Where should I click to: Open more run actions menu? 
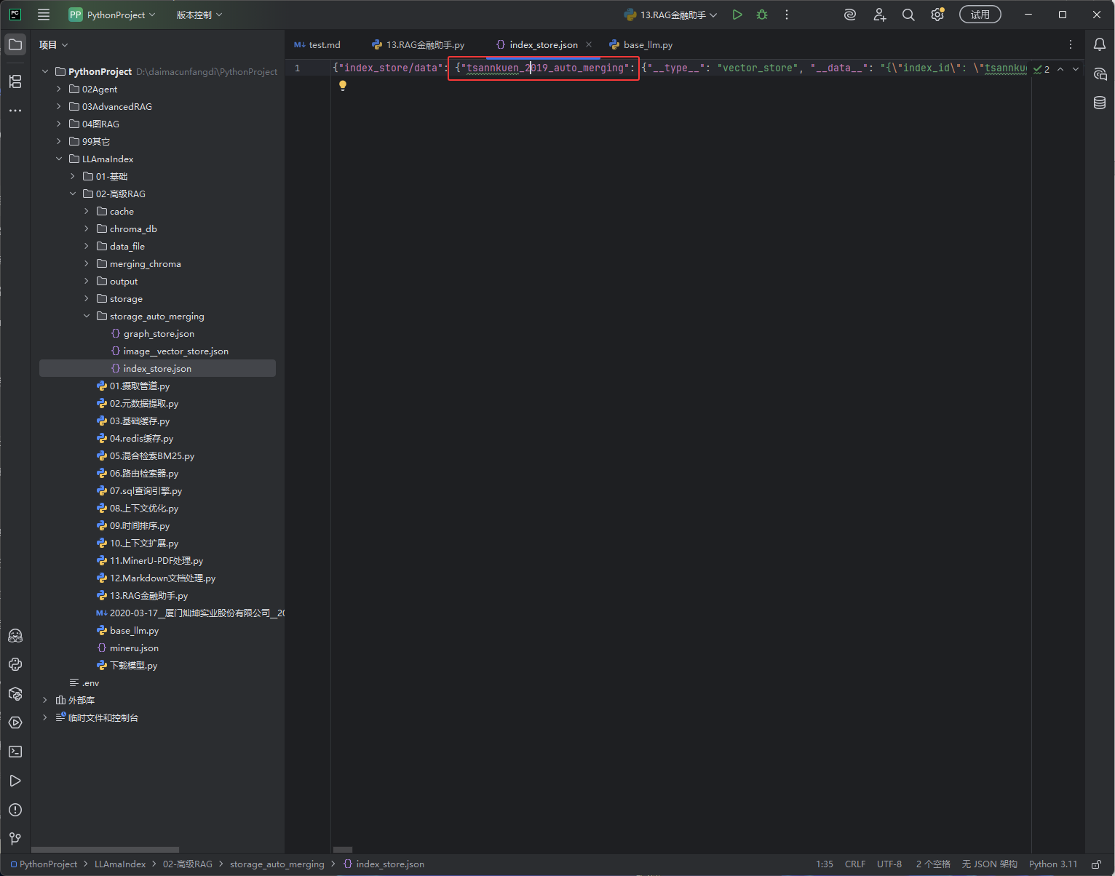787,15
